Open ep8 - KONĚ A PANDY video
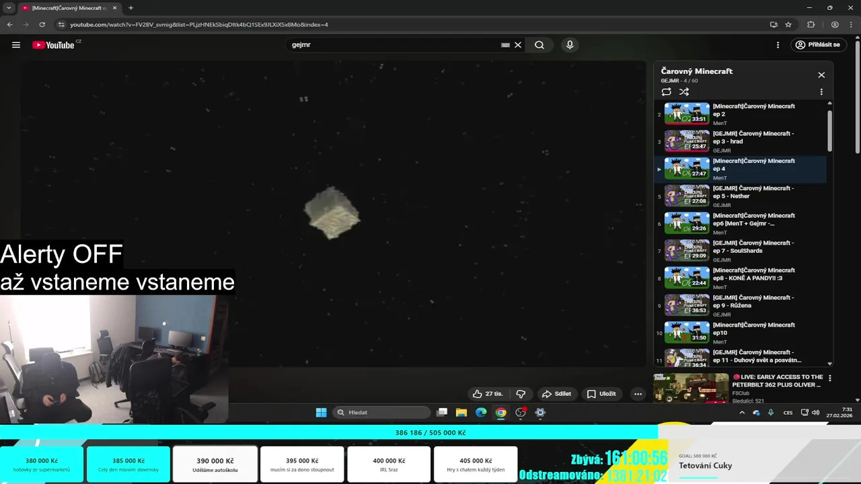861x484 pixels. [740, 278]
